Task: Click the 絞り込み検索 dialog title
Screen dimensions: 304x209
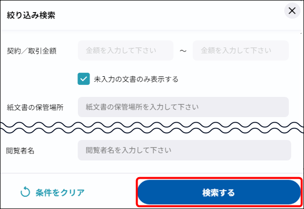Action: click(31, 15)
